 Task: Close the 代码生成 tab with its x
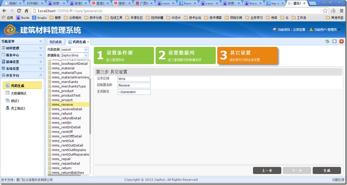(88, 42)
